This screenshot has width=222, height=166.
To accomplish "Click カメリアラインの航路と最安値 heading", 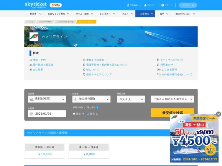I will pos(47,133).
